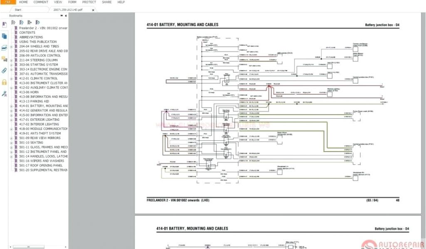Open the Layers panel icon

[x=4, y=48]
